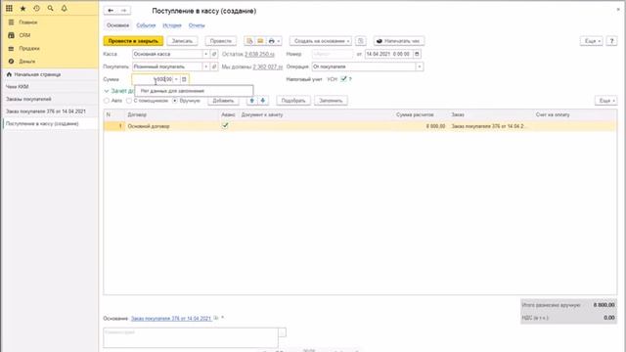The height and width of the screenshot is (352, 626).
Task: Click the Провести button
Action: coord(220,41)
